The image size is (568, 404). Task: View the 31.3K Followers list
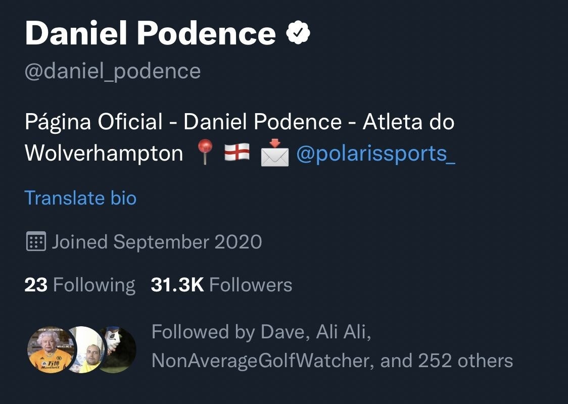(221, 285)
